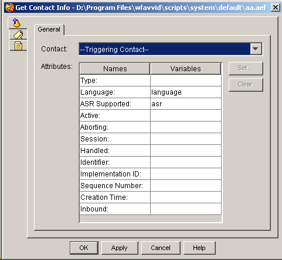Image resolution: width=282 pixels, height=260 pixels.
Task: Click the Variables column header
Action: (186, 69)
